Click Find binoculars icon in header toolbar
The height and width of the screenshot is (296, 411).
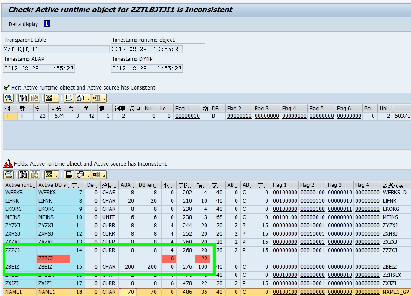coord(24,98)
